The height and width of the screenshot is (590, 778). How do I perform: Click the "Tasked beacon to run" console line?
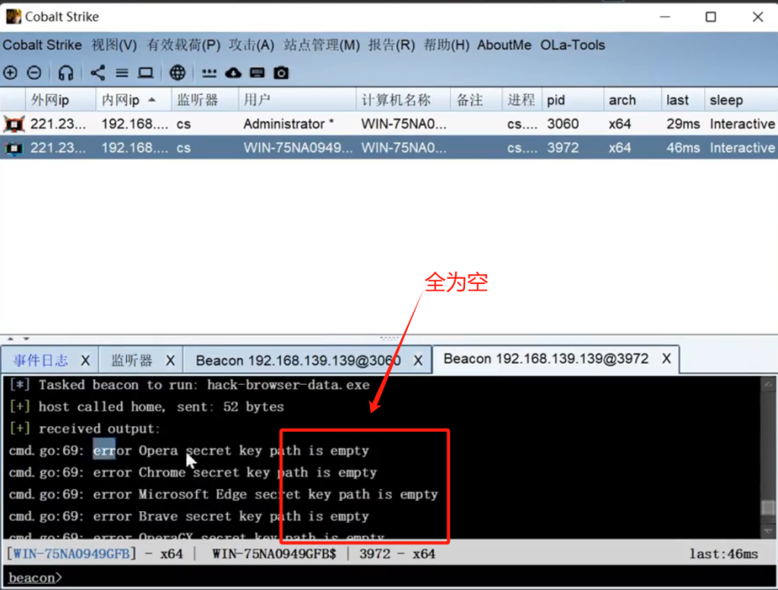pyautogui.click(x=189, y=385)
